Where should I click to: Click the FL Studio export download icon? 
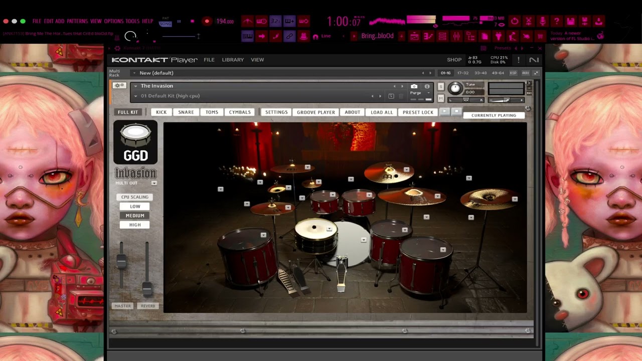pos(598,21)
